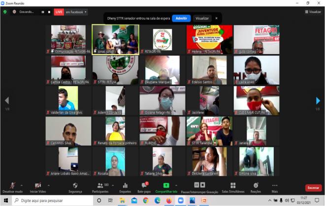The height and width of the screenshot is (206, 325).
Task: Open the Mais menu
Action: point(274,187)
